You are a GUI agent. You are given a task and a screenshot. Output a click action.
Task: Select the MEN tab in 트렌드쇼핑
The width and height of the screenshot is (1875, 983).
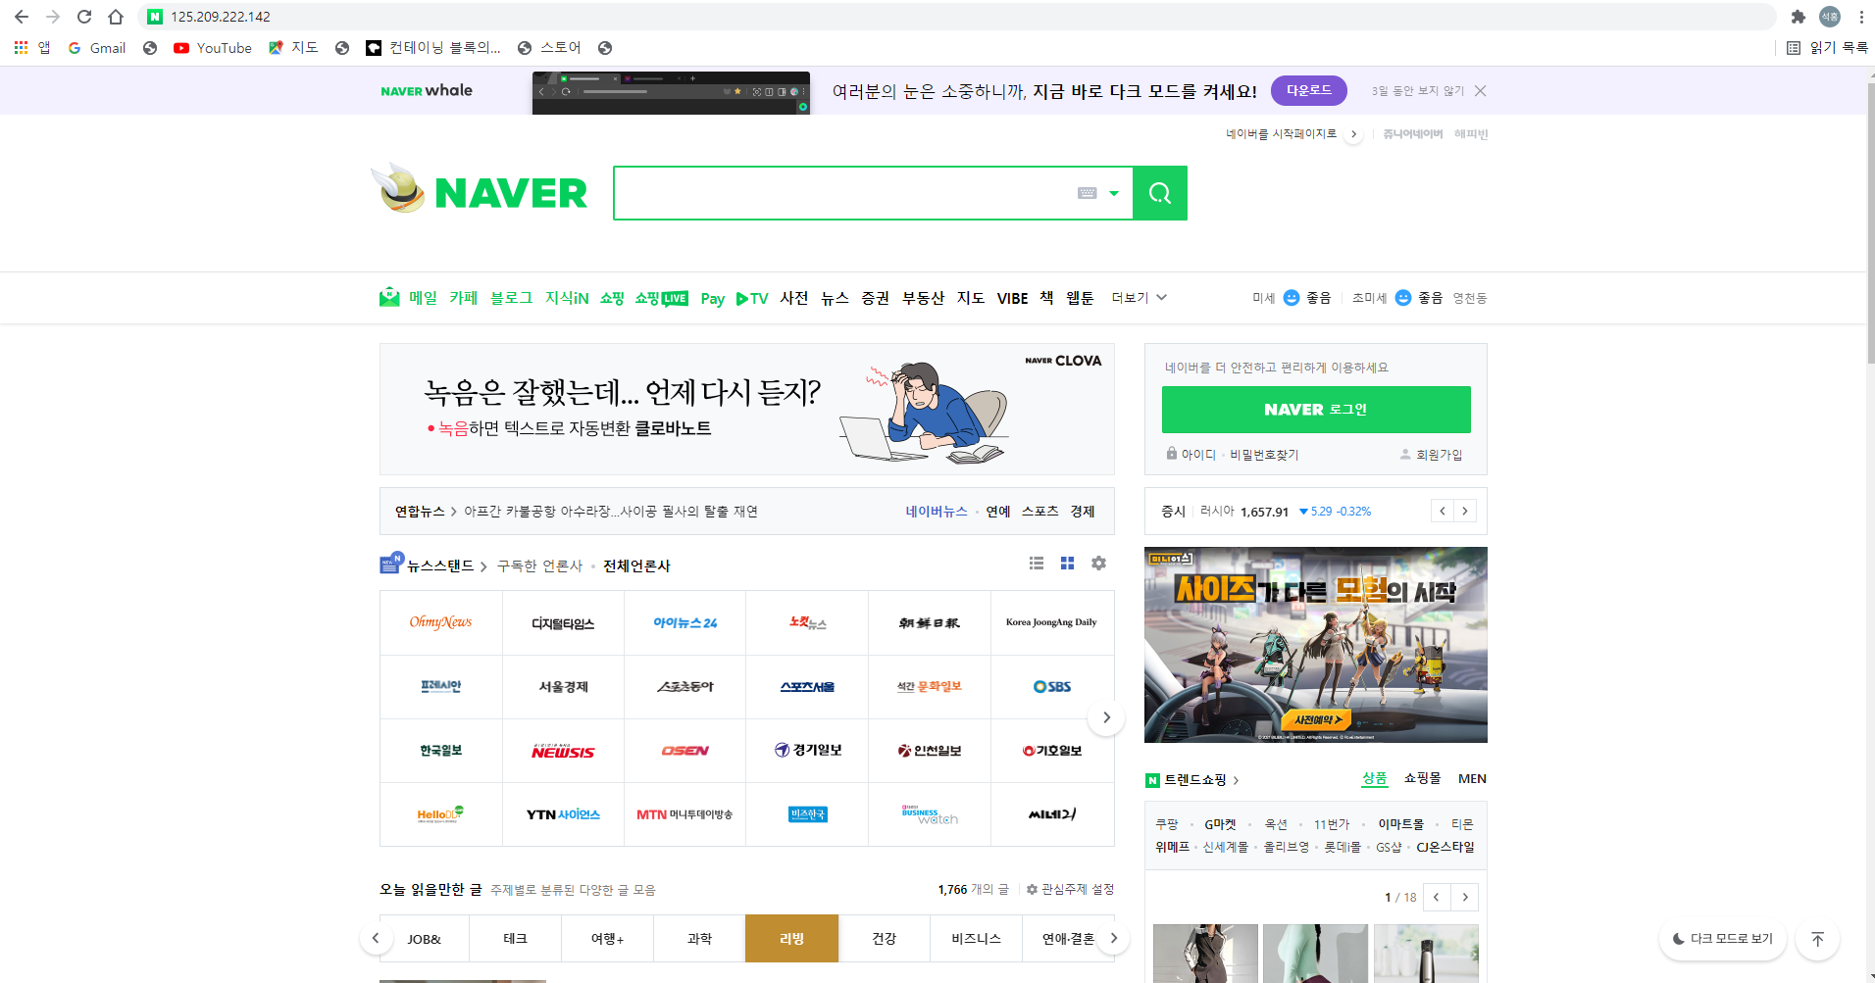coord(1472,778)
